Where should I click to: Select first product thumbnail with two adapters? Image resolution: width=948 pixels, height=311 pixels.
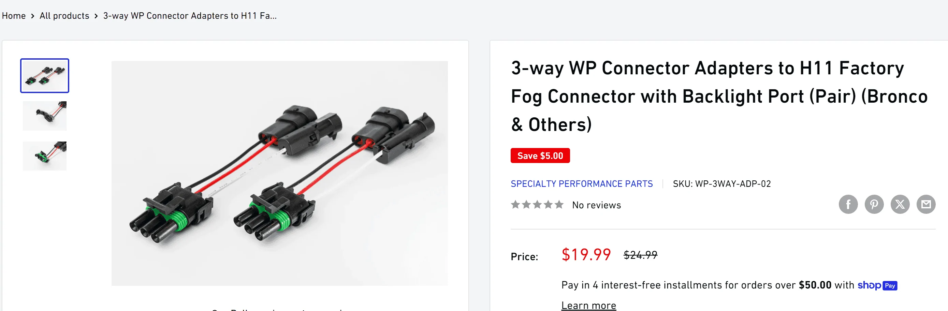coord(45,75)
